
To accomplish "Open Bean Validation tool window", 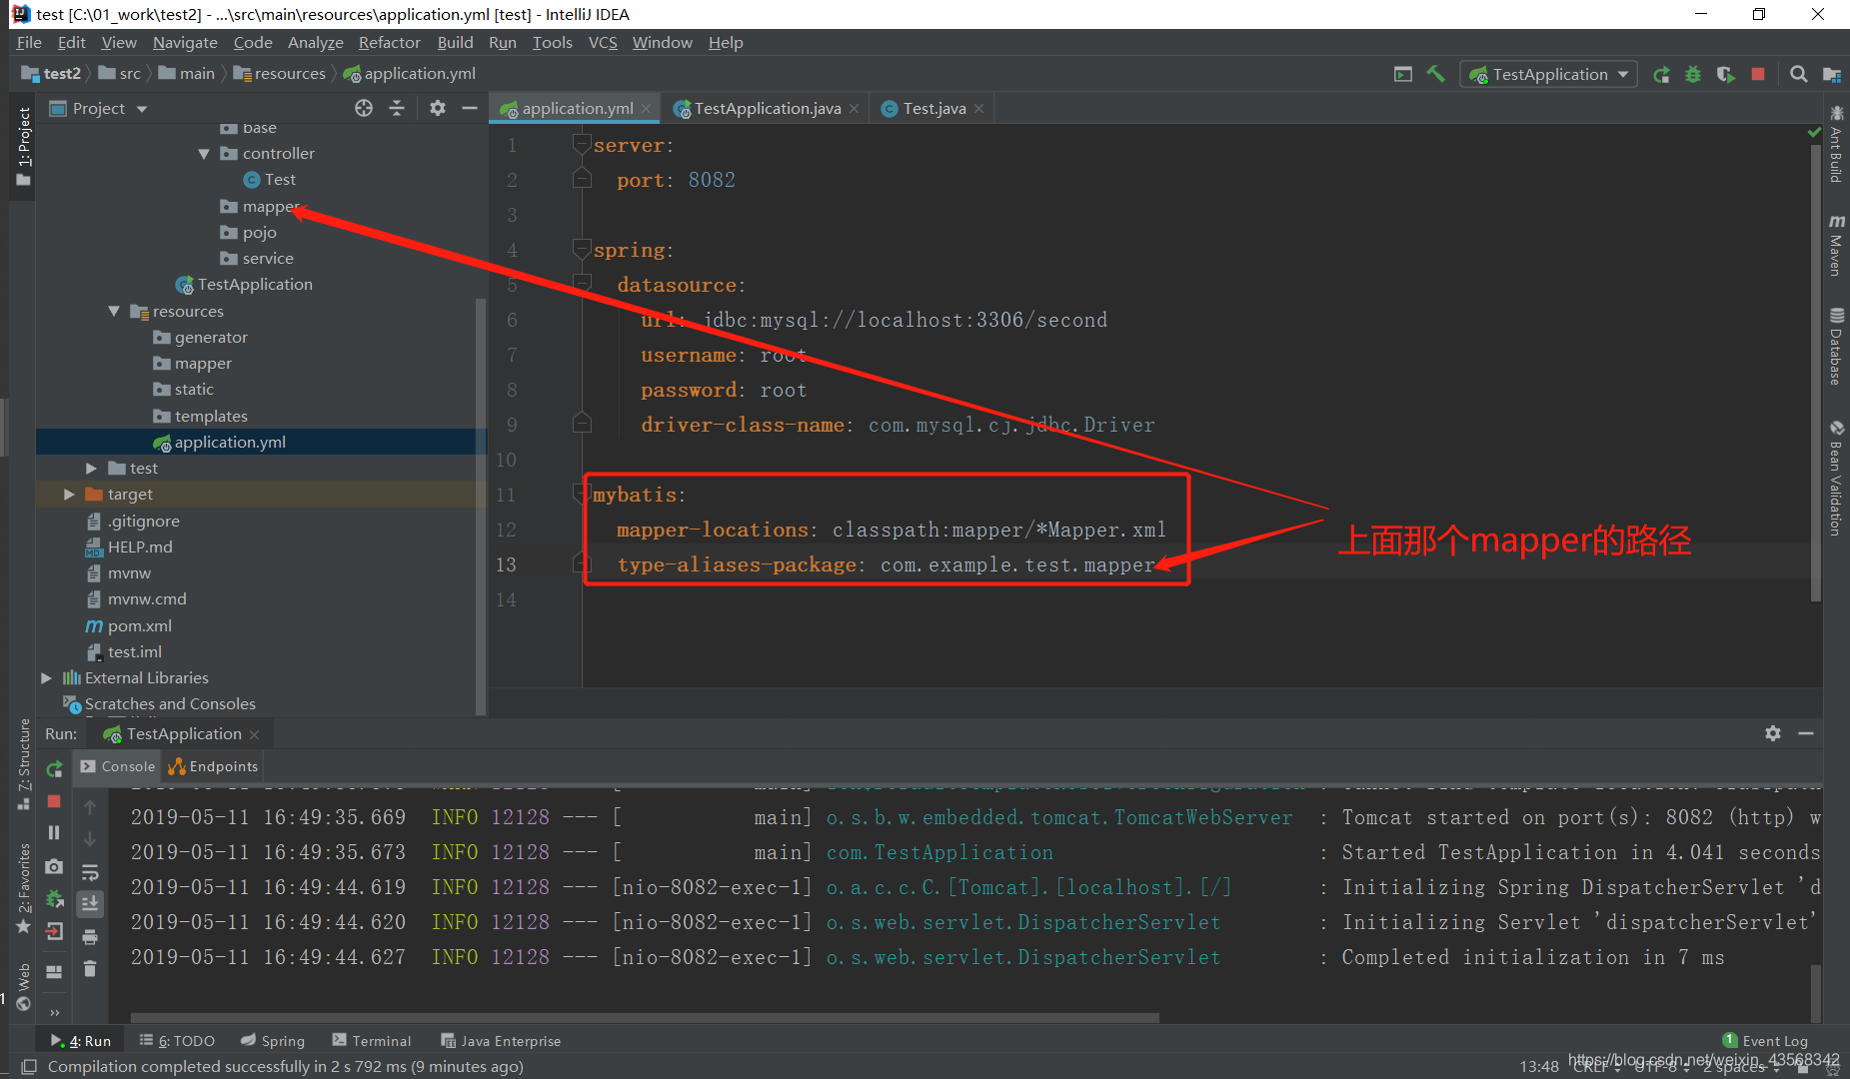I will pos(1836,480).
